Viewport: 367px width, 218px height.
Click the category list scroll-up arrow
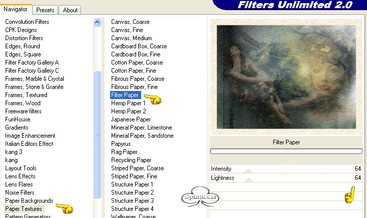[97, 22]
